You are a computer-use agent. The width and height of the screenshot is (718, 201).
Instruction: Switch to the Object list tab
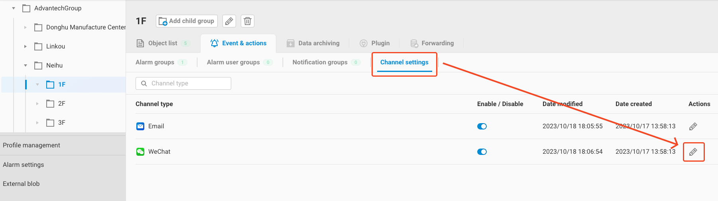pyautogui.click(x=163, y=43)
